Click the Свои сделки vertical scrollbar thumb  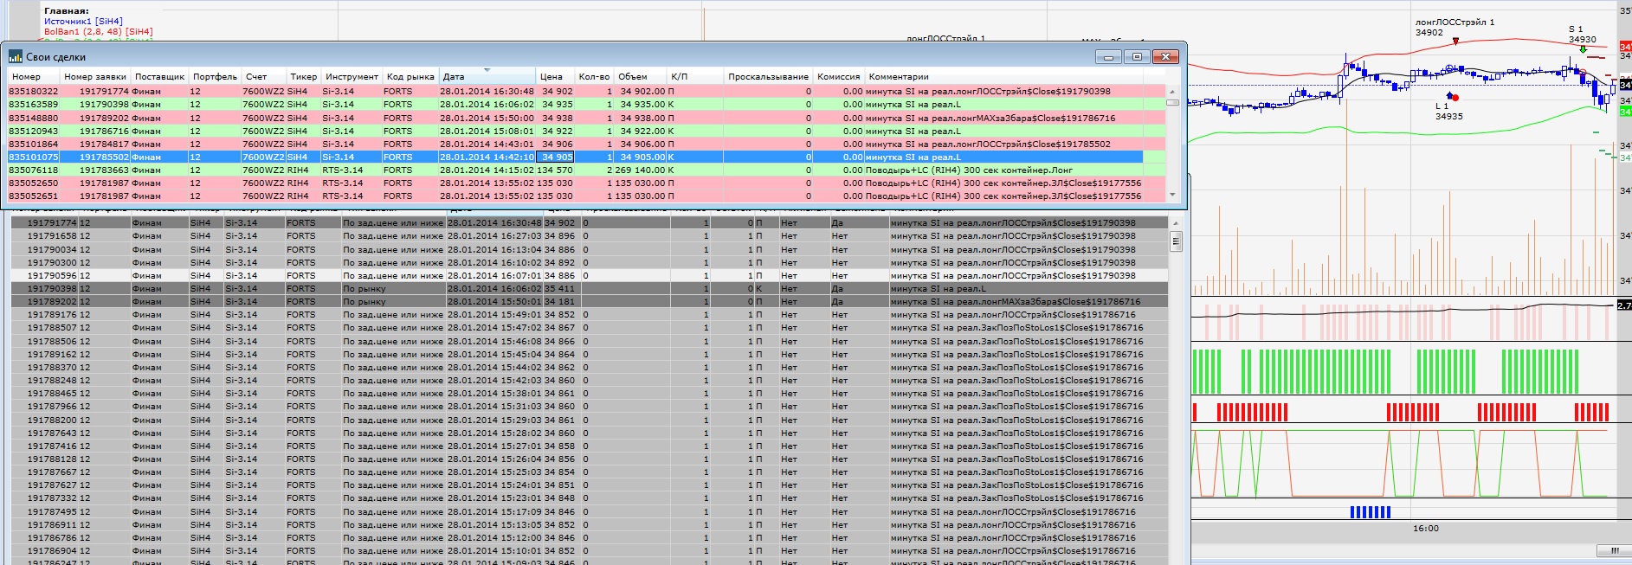tap(1173, 102)
